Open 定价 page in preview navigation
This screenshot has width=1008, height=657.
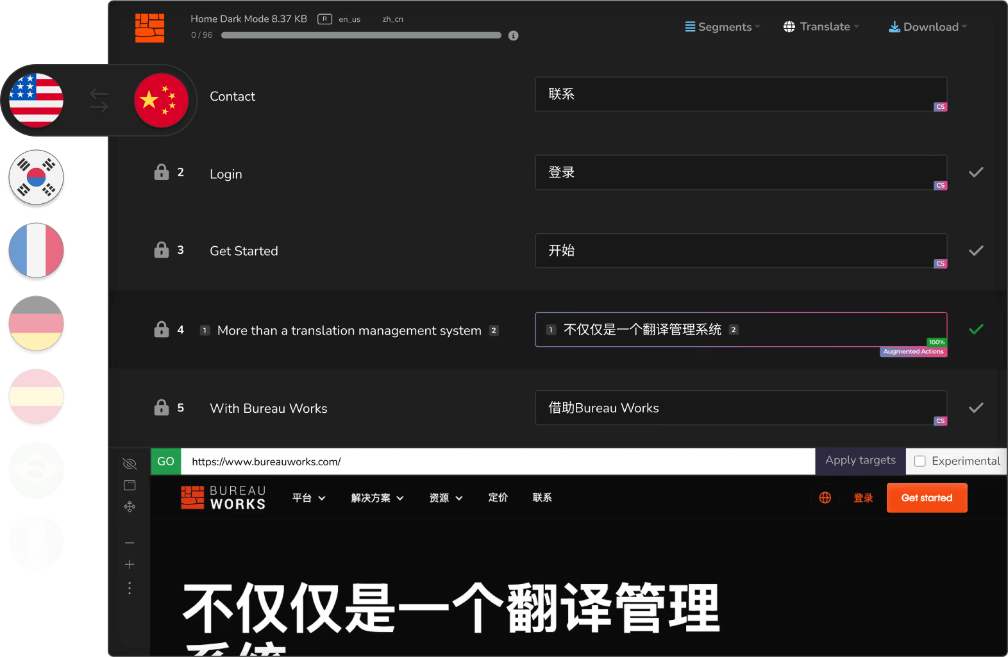[x=498, y=497]
